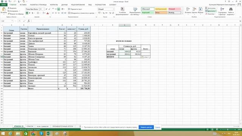Click the Copy (Копировать) icon
Screen dimensions: 242x136
point(9,11)
